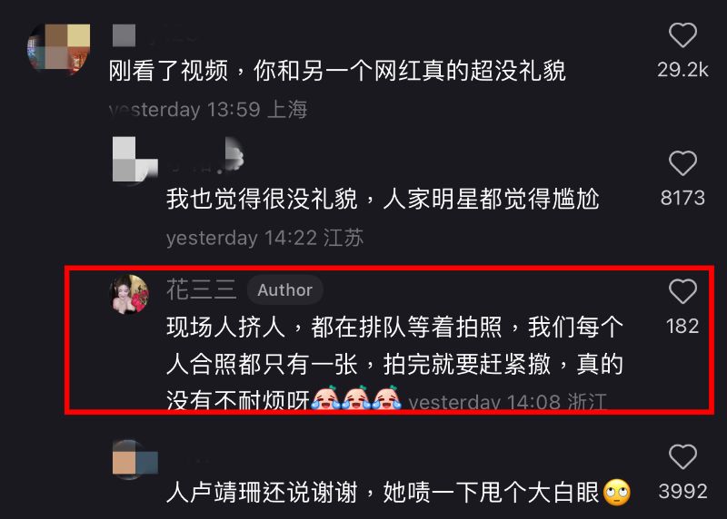The width and height of the screenshot is (727, 519).
Task: Open the top commenter's pixelated avatar
Action: click(x=59, y=48)
